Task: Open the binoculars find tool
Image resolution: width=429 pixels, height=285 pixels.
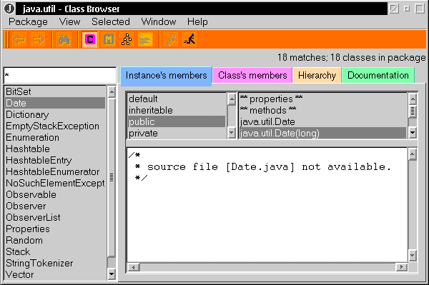Action: (x=64, y=40)
